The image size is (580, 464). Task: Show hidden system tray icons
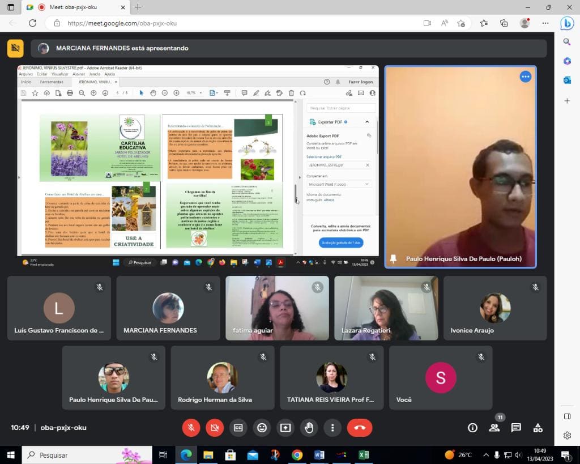pyautogui.click(x=486, y=455)
